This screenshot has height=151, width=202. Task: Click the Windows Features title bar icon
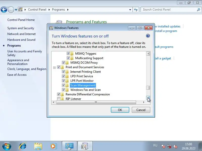click(x=51, y=28)
